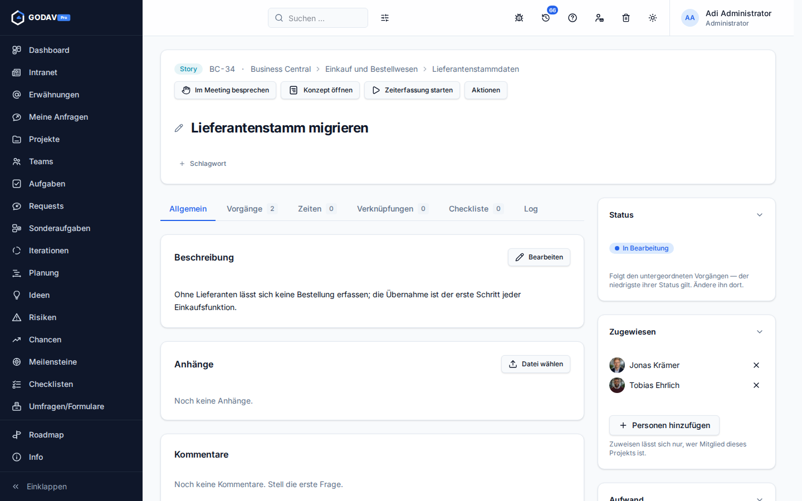The height and width of the screenshot is (501, 802).
Task: Go to Erwähnungen in the sidebar
Action: pyautogui.click(x=71, y=95)
